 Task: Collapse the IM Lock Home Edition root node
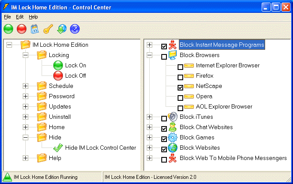coord(9,45)
